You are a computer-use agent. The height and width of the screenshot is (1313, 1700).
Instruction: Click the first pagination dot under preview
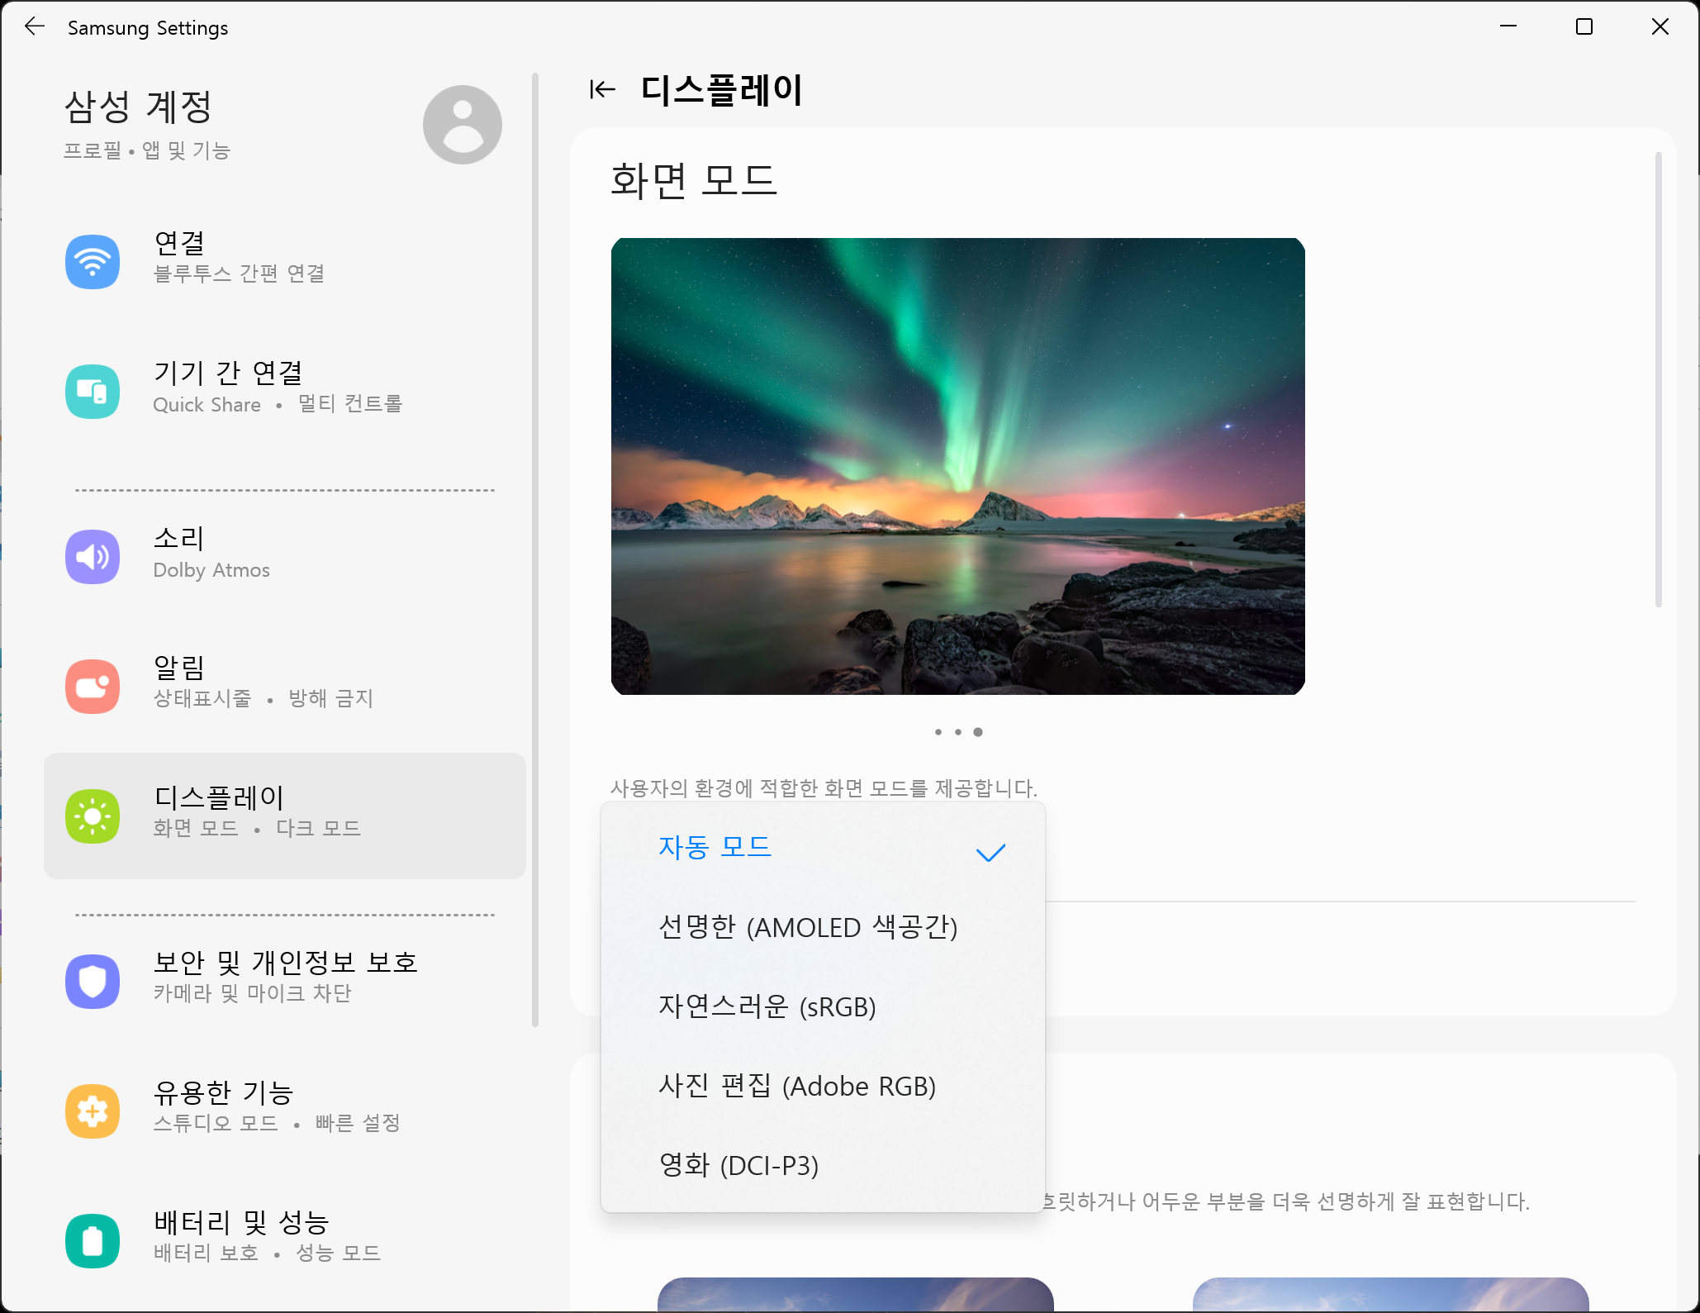pos(938,732)
